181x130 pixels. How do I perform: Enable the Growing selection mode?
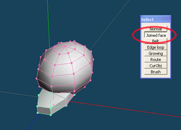coord(156,53)
